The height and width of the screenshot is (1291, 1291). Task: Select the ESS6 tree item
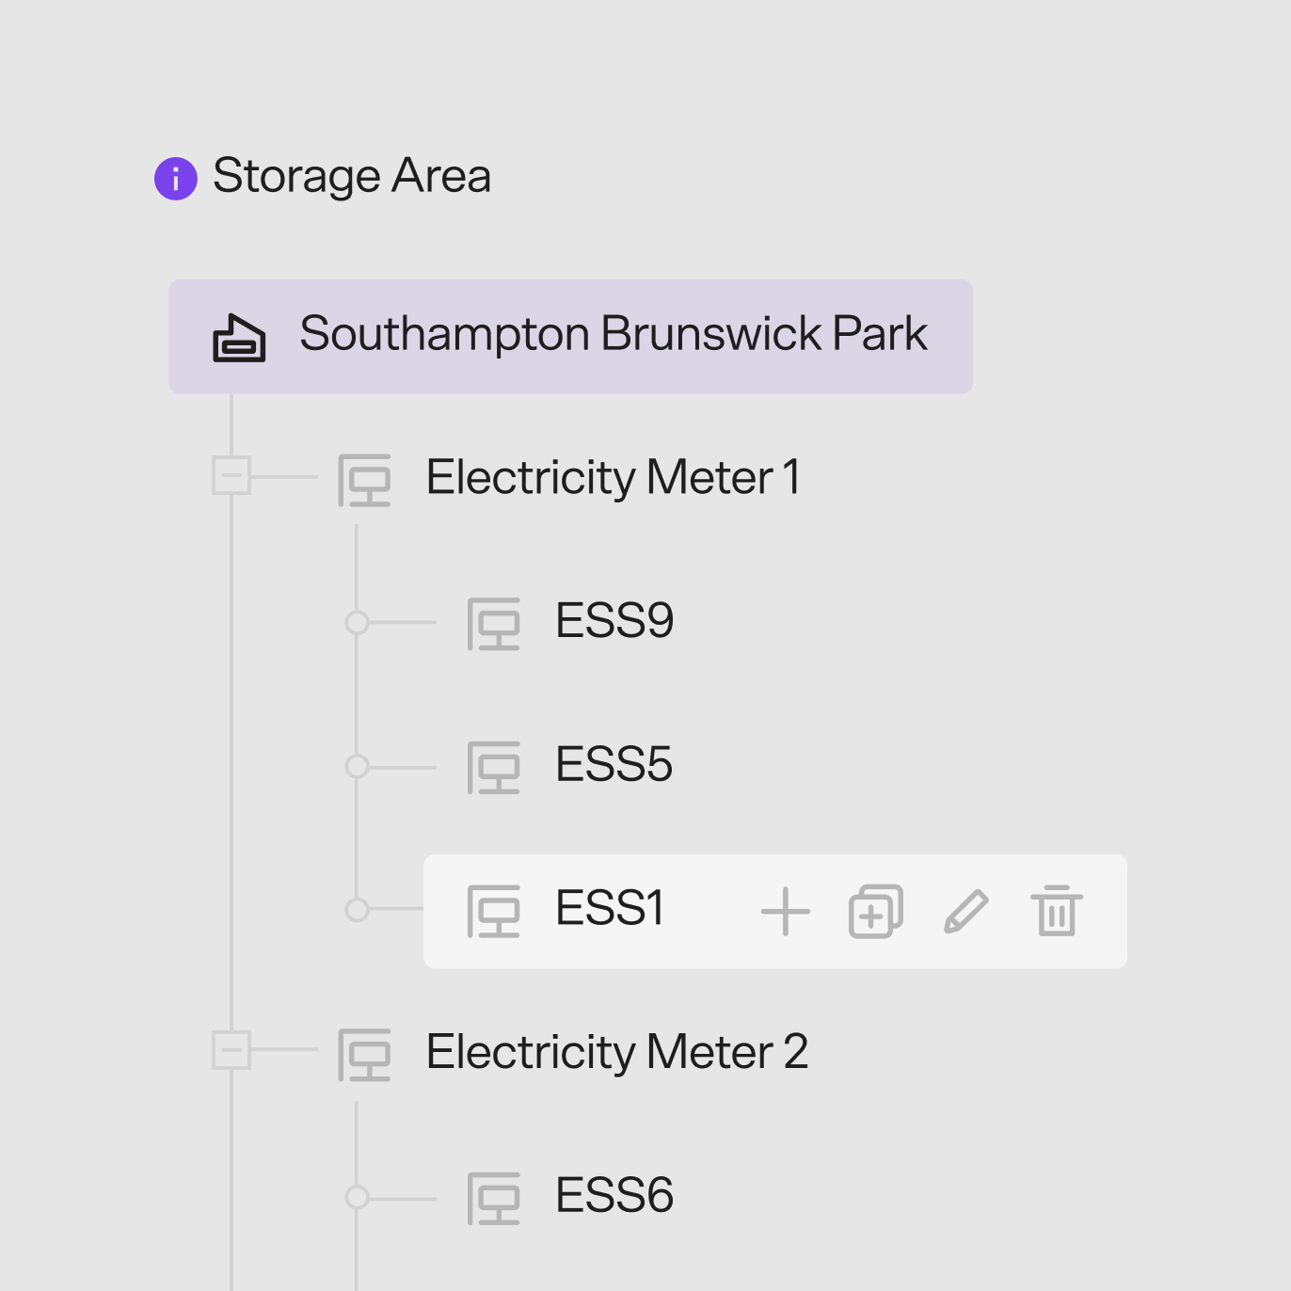point(614,1195)
